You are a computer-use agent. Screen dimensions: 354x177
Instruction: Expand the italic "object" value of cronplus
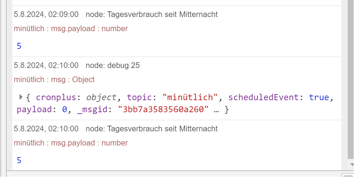[x=101, y=97]
